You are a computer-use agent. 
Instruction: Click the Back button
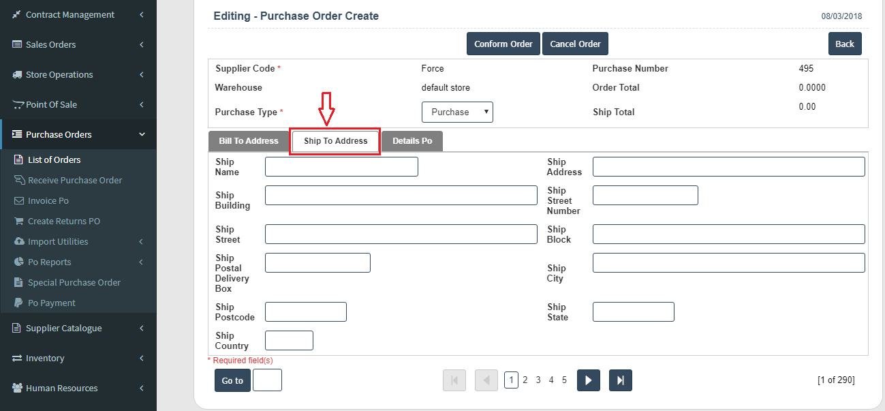(845, 44)
